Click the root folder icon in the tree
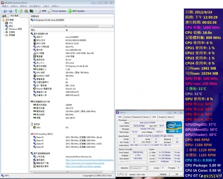223x179 pixels. coord(3,20)
